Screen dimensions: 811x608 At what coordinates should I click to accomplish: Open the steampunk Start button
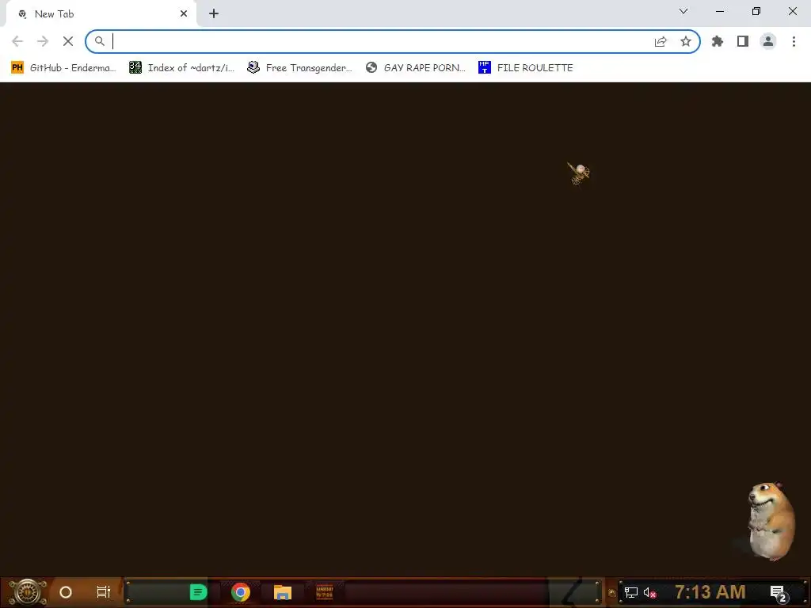tap(28, 592)
